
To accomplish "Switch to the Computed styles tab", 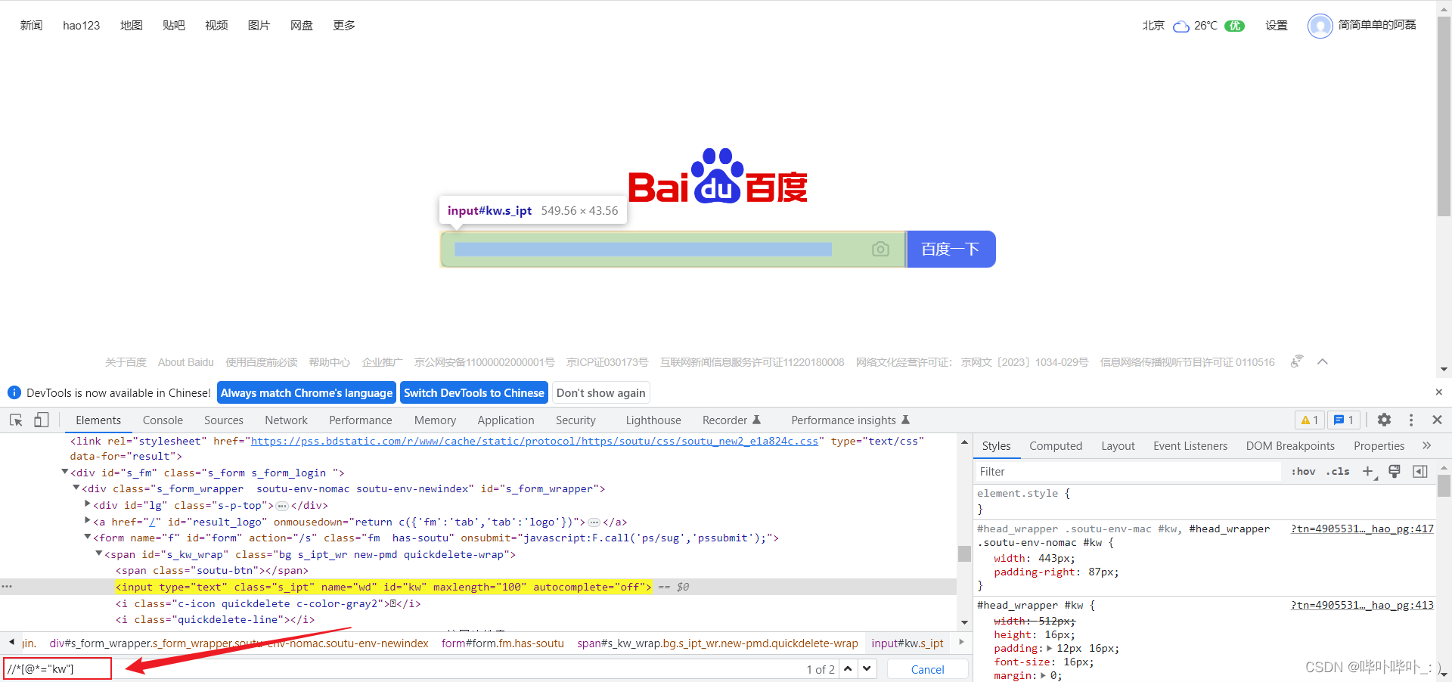I will coord(1056,446).
